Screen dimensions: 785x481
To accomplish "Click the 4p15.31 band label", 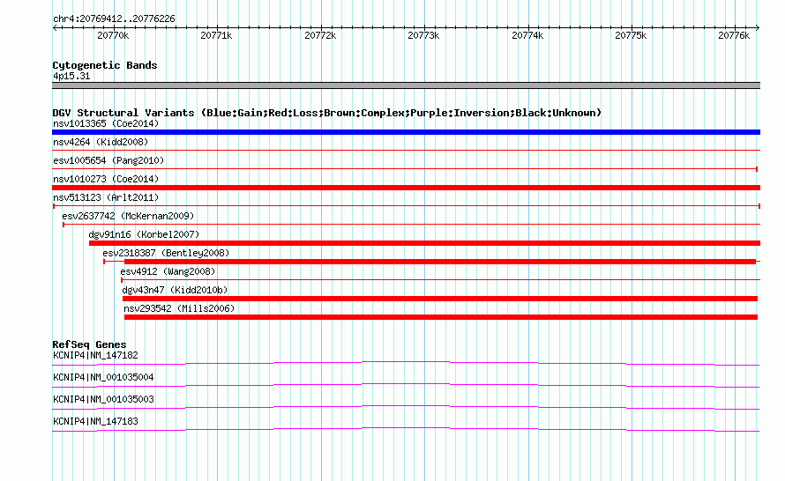I will coord(71,76).
